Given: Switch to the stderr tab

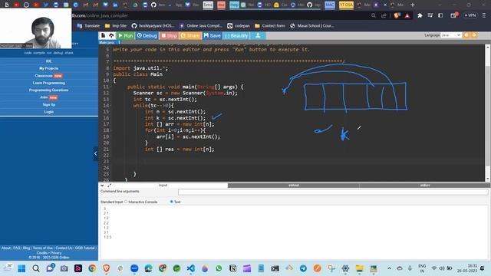Looking at the screenshot, I should (424, 186).
